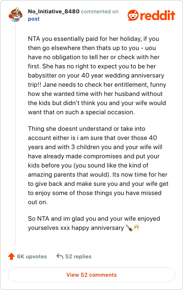
Task: Select the paragraph beginning "Thing she doesnt understand"
Action: pyautogui.click(x=98, y=165)
